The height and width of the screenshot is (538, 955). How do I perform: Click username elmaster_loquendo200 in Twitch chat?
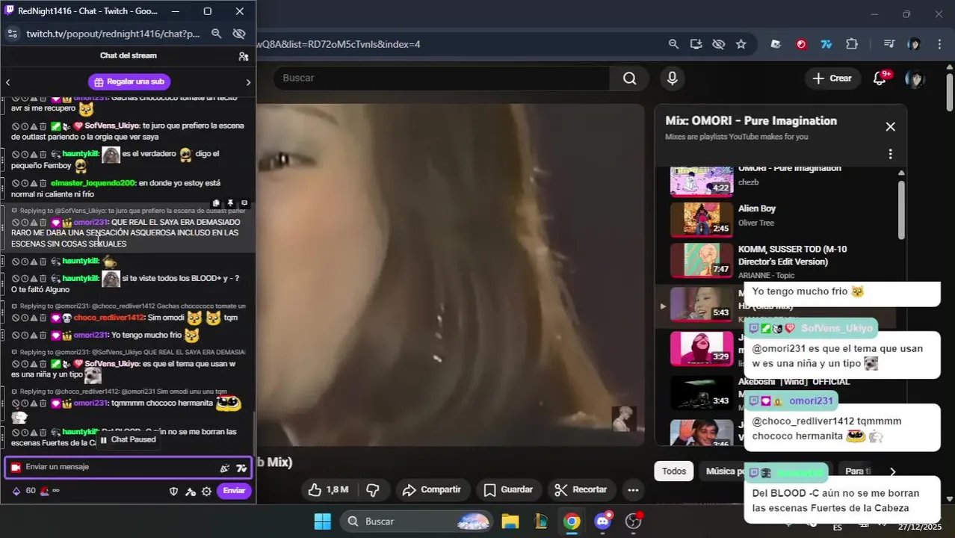(93, 183)
